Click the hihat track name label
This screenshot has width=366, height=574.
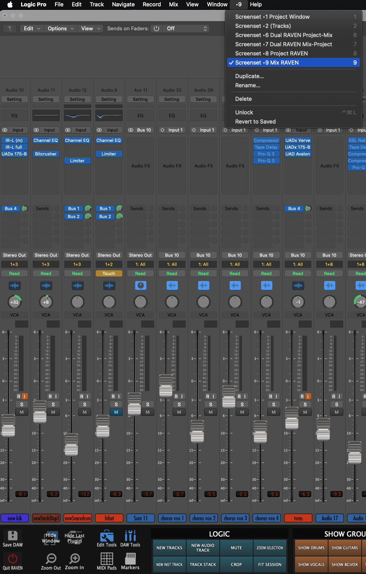109,518
